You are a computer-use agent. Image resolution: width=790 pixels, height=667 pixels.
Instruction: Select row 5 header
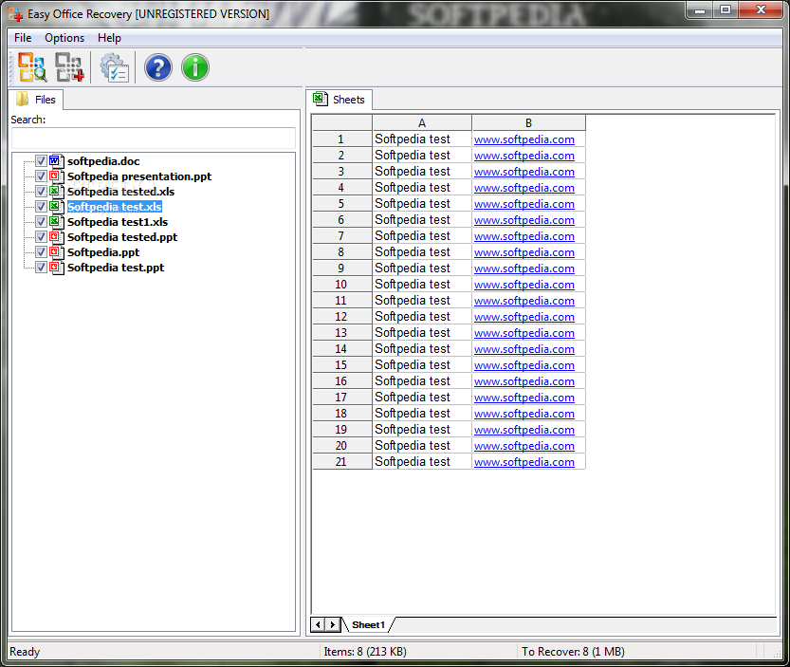[x=342, y=204]
